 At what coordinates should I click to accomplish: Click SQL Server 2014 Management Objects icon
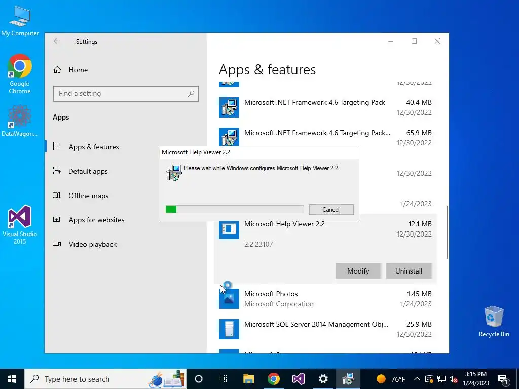[229, 329]
